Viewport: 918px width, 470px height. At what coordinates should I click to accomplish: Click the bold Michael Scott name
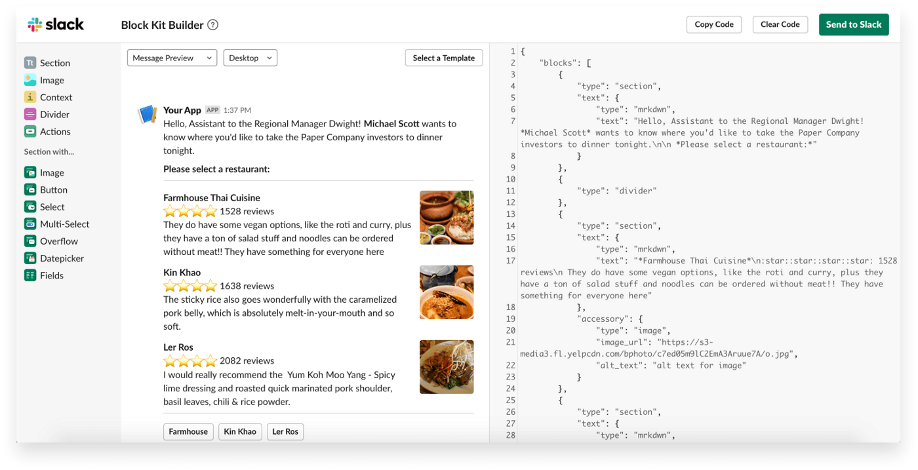point(391,123)
